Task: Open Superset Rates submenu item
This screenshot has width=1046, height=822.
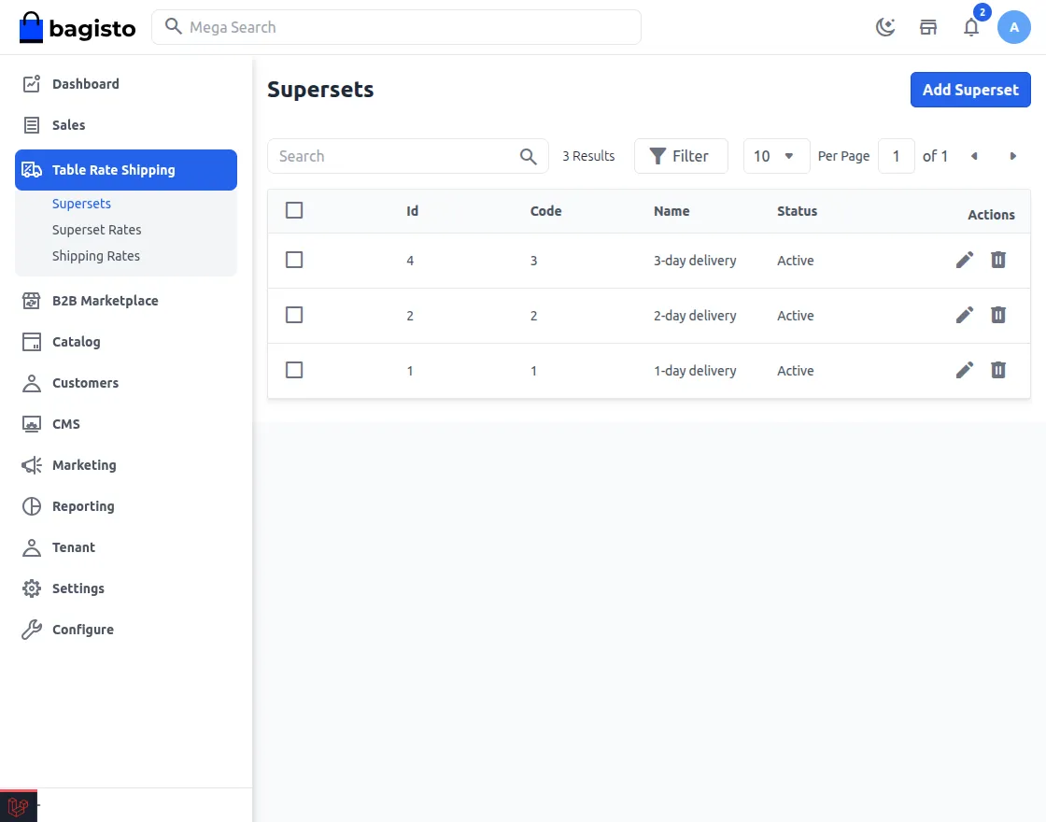Action: pyautogui.click(x=97, y=230)
